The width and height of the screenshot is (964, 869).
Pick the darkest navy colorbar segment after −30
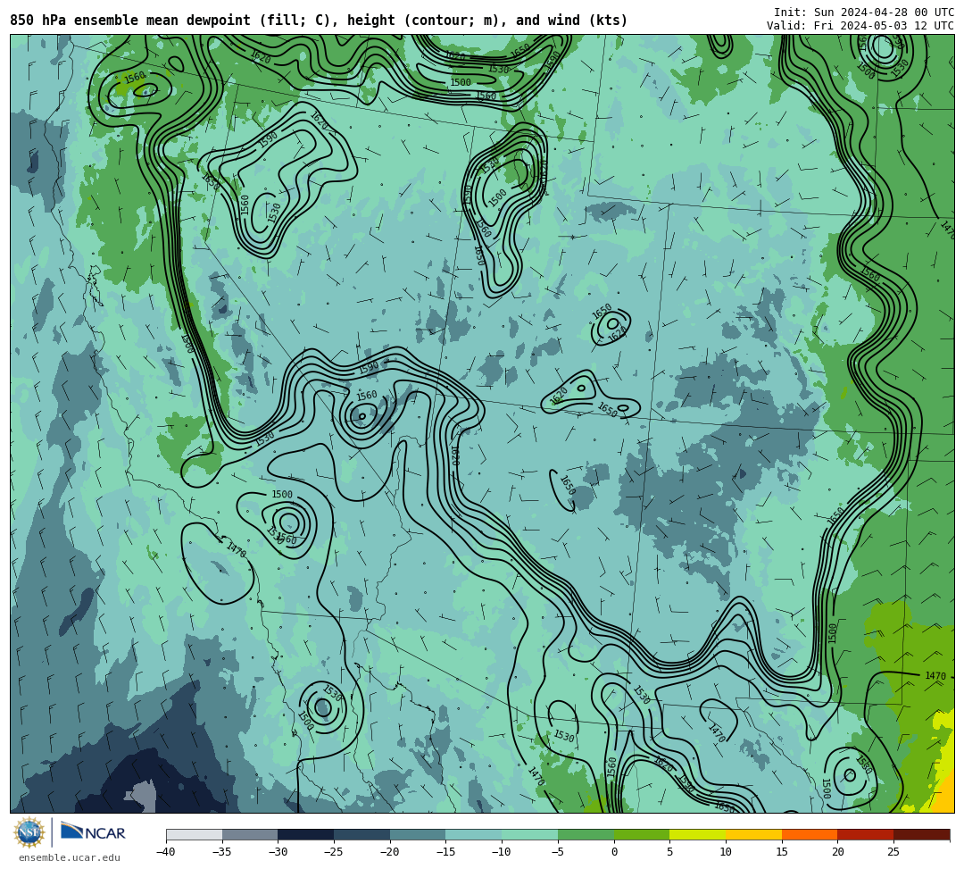tap(306, 834)
